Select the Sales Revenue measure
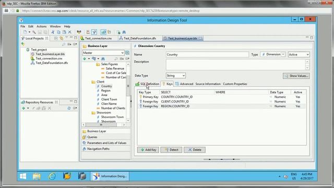Screen dimensions: 334x188 pyautogui.click(x=115, y=68)
